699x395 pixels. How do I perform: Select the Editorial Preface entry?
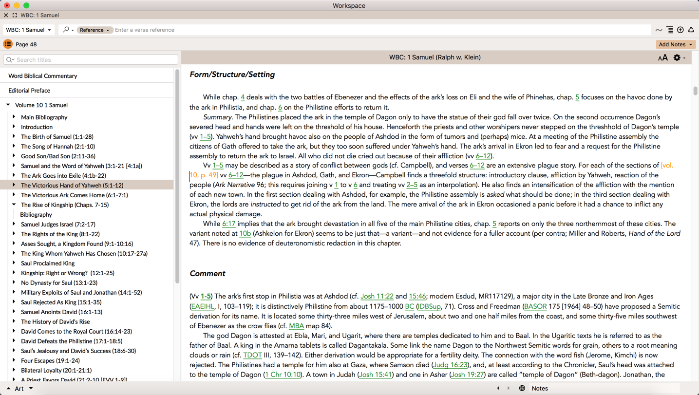pyautogui.click(x=29, y=91)
